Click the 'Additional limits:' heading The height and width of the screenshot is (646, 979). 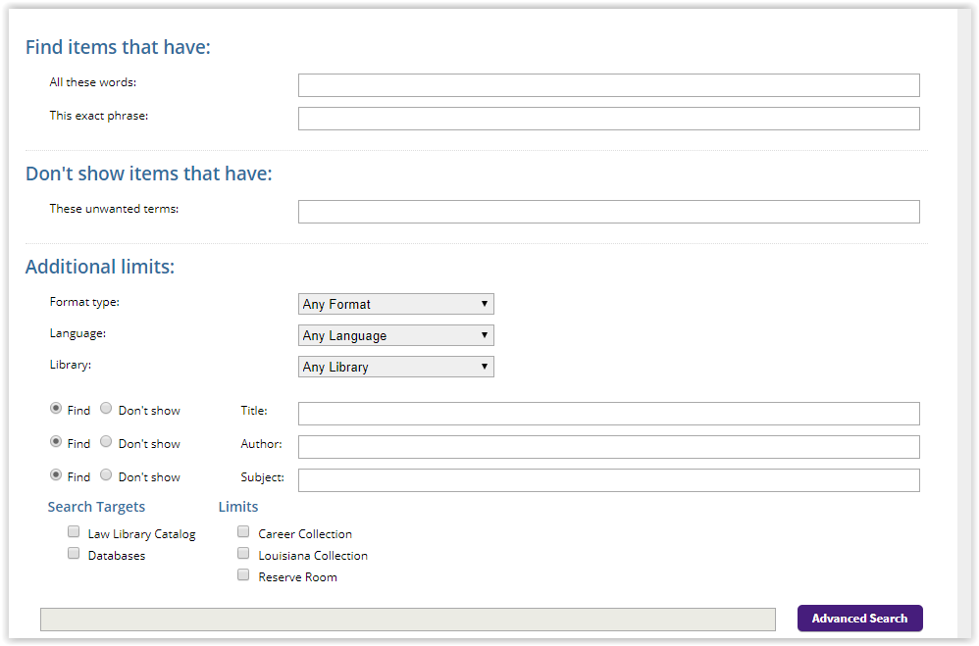pos(100,268)
